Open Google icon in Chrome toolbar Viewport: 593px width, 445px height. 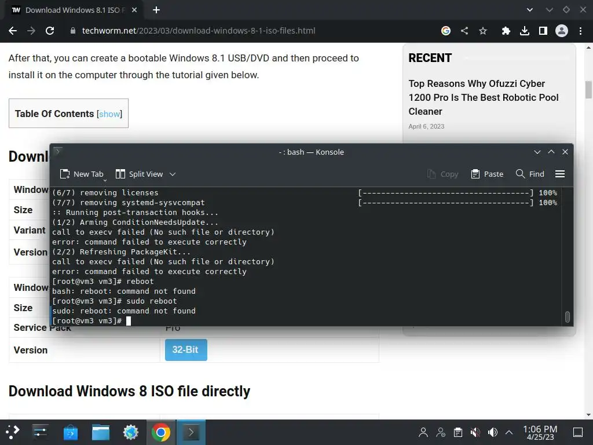pos(446,31)
